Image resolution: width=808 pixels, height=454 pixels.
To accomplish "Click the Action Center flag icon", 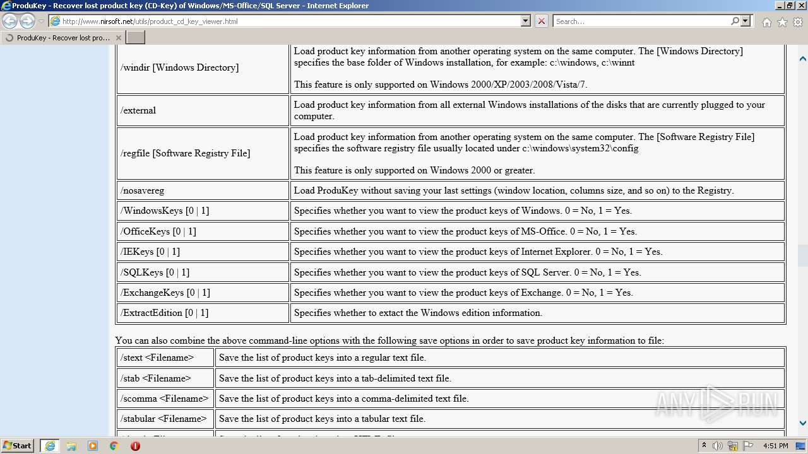I will [747, 446].
